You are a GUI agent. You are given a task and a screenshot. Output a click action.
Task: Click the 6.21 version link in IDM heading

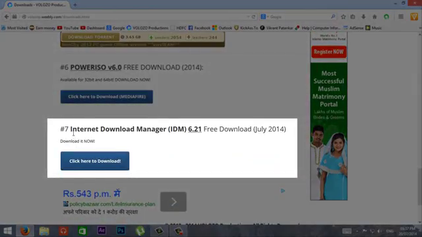pyautogui.click(x=195, y=129)
